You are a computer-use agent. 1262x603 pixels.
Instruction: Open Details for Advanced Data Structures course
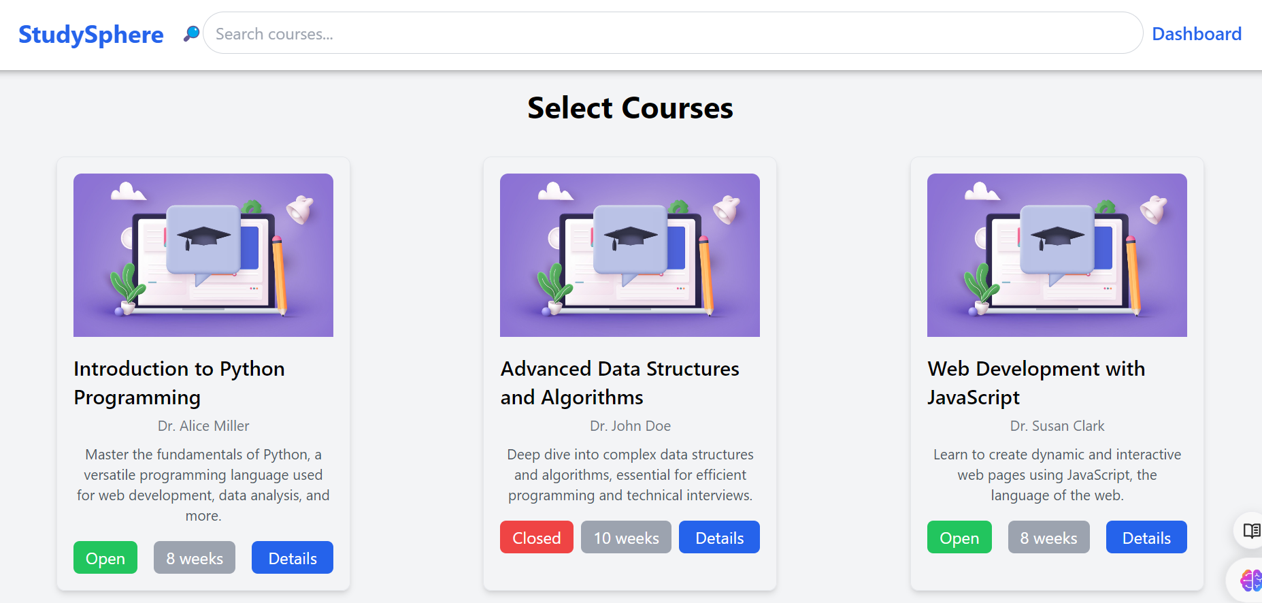coord(719,538)
